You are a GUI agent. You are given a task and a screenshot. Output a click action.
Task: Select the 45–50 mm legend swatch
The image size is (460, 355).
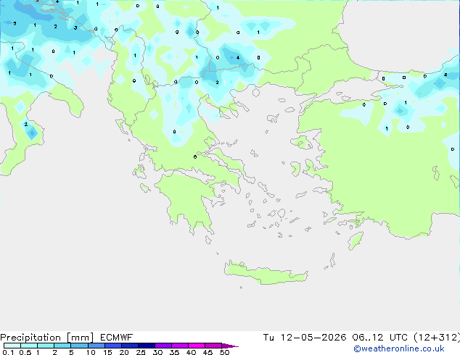click(x=213, y=346)
